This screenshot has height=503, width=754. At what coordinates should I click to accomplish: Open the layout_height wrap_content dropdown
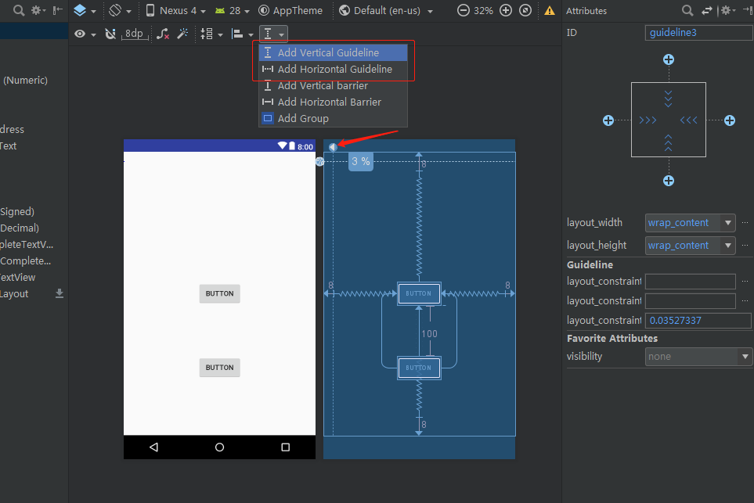690,246
